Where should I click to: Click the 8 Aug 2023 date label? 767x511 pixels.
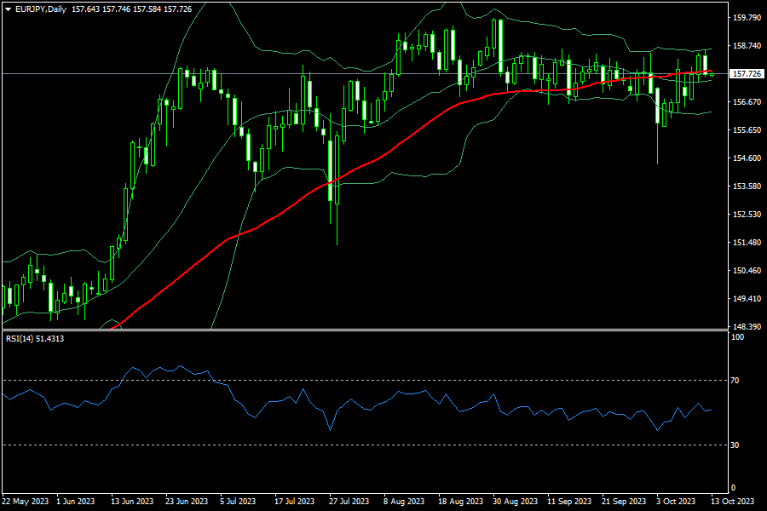click(x=404, y=502)
